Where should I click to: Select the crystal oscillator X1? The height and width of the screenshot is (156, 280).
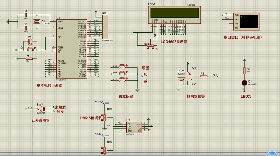coord(36,21)
